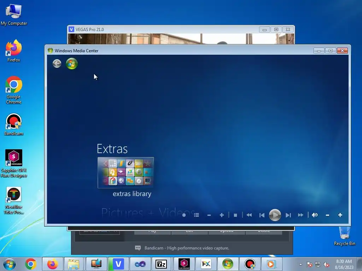Click the round Play button
The image size is (362, 271).
coord(275,215)
